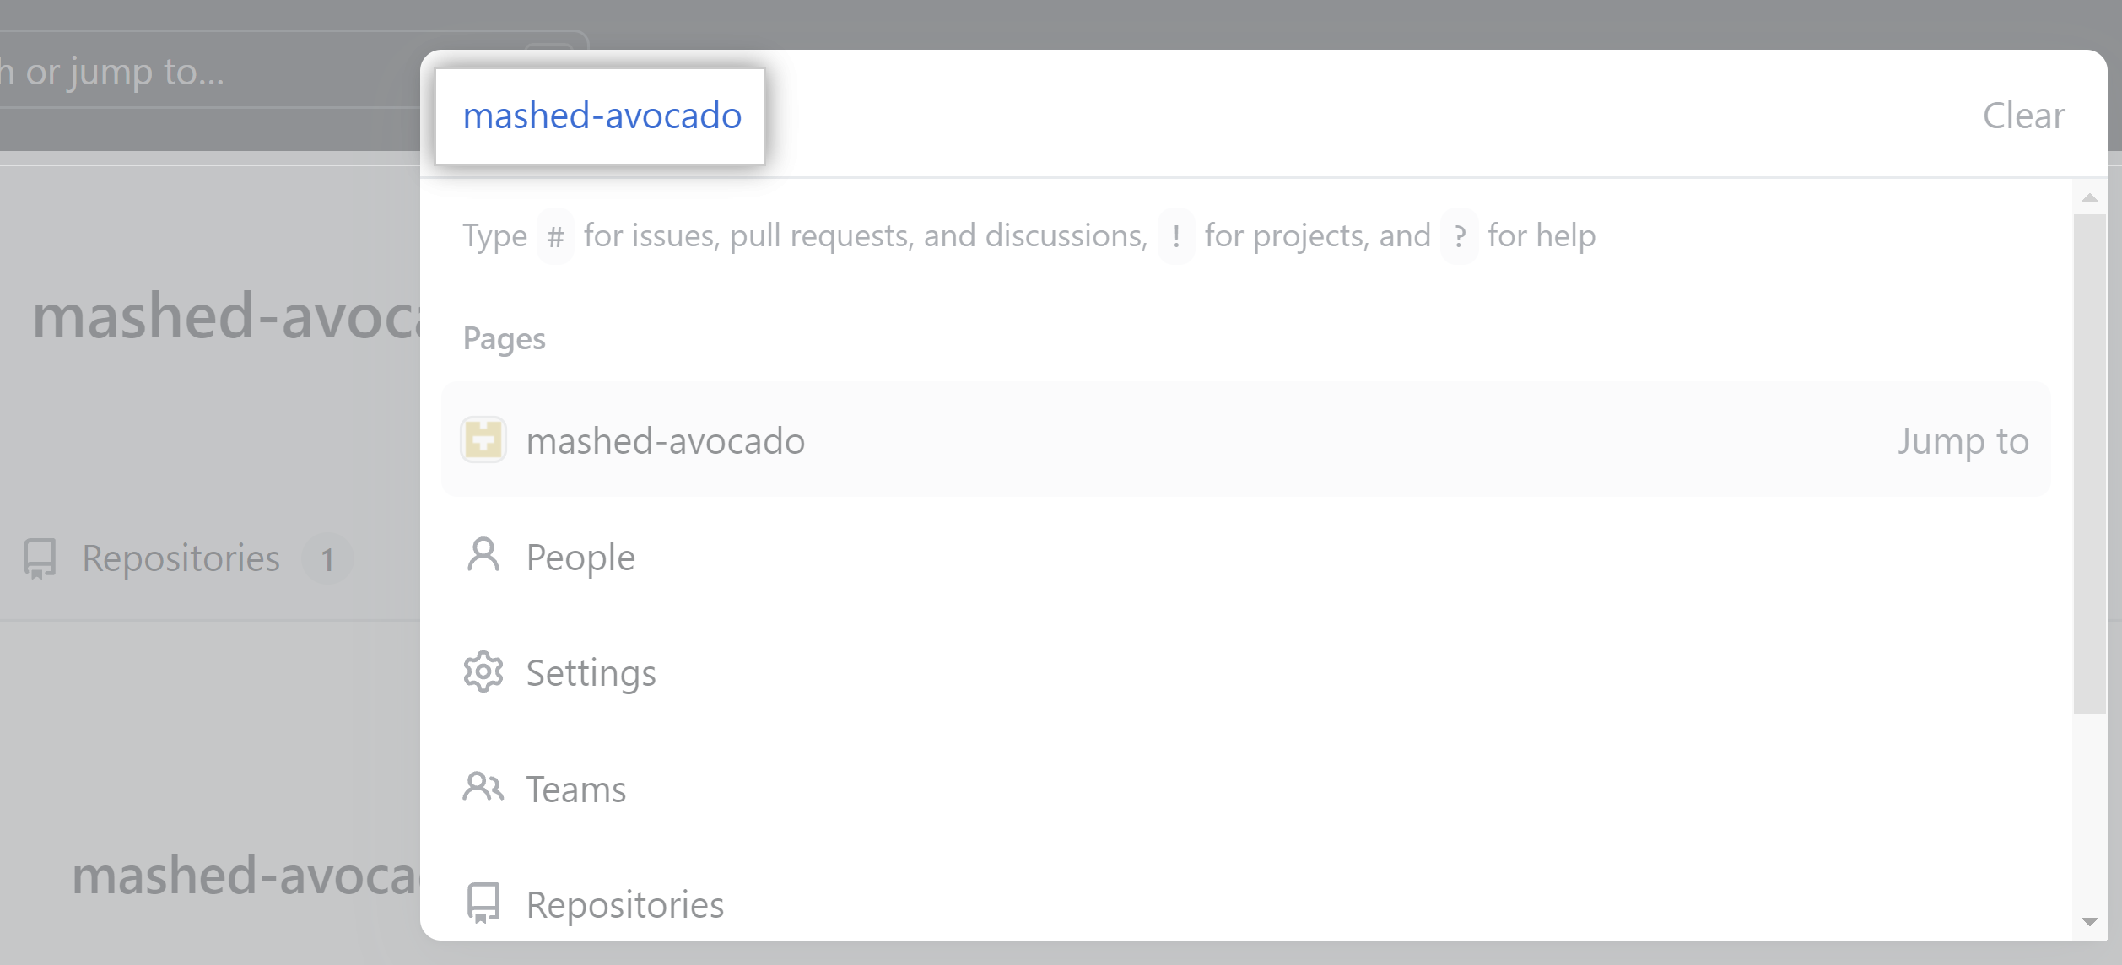Click the palette vertical scrollbar thumb
Screen dimensions: 2122x965
(2089, 463)
